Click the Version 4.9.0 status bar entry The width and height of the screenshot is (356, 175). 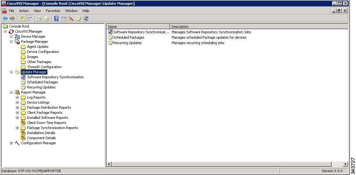click(335, 171)
